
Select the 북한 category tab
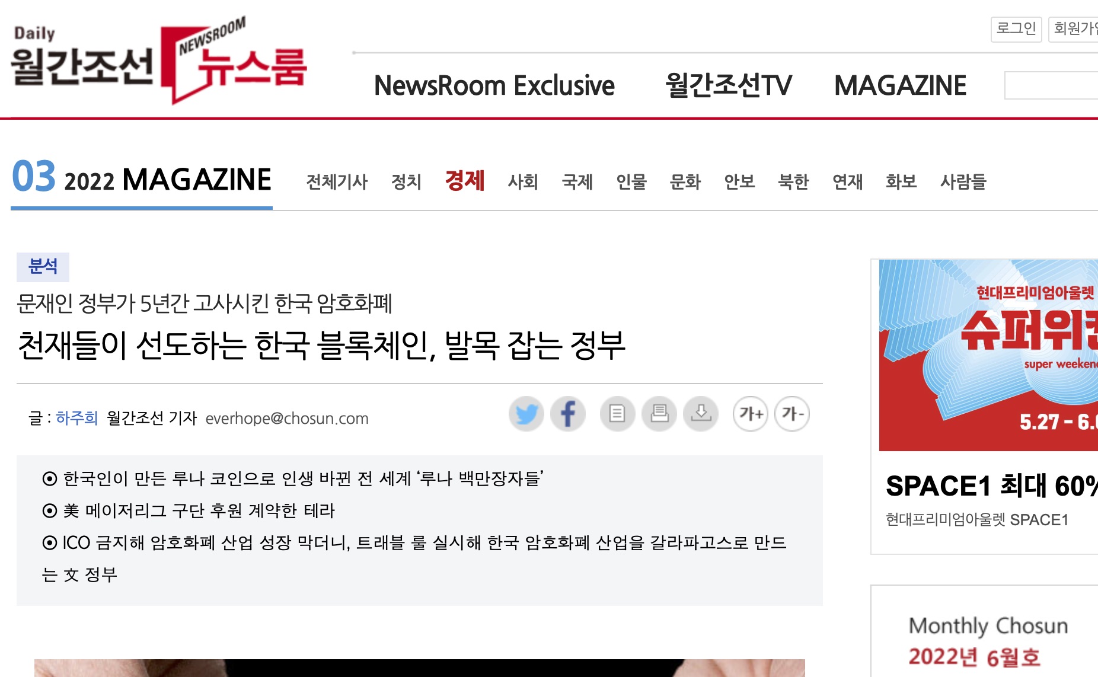pos(793,181)
